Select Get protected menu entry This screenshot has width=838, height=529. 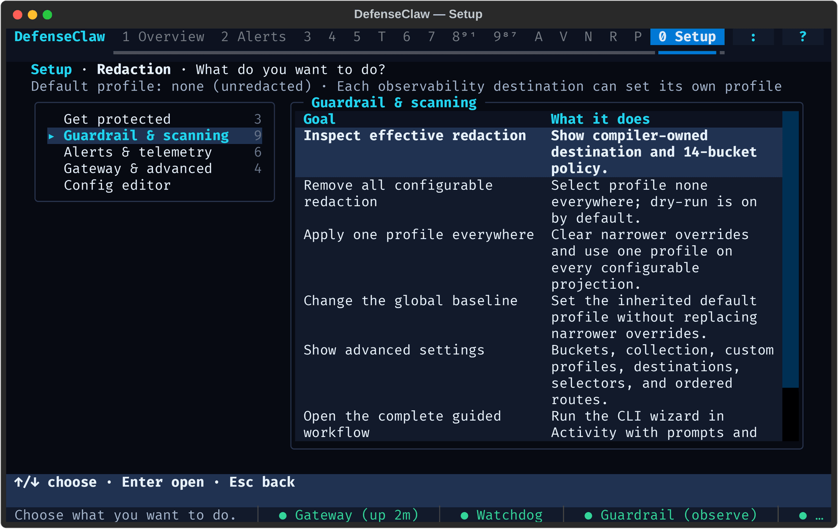pyautogui.click(x=155, y=119)
